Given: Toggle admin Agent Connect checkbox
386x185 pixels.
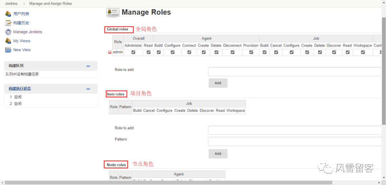Looking at the screenshot, I should 189,52.
